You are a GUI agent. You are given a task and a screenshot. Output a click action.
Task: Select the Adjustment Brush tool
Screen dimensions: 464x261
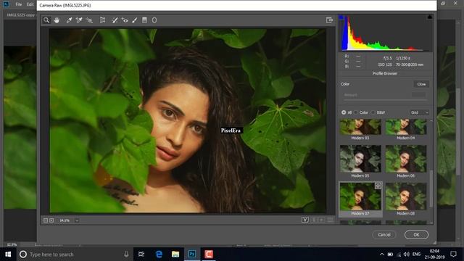[135, 20]
